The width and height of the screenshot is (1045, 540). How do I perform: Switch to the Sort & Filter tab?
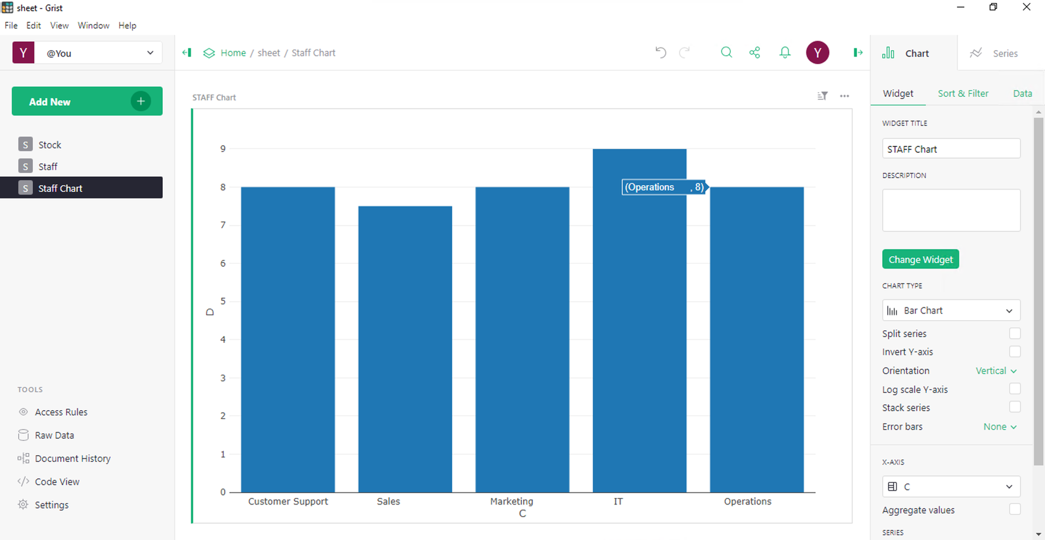pyautogui.click(x=963, y=93)
